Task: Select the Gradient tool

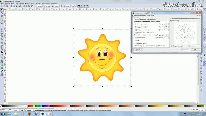Action: pyautogui.click(x=2, y=65)
